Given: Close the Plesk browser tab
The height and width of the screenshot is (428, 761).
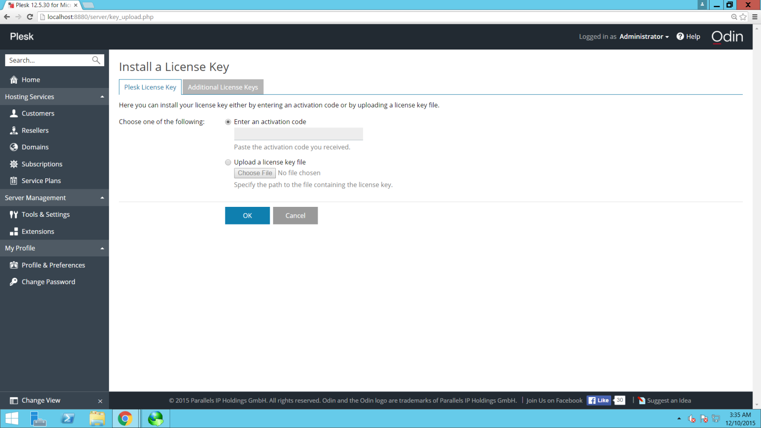Looking at the screenshot, I should tap(76, 5).
